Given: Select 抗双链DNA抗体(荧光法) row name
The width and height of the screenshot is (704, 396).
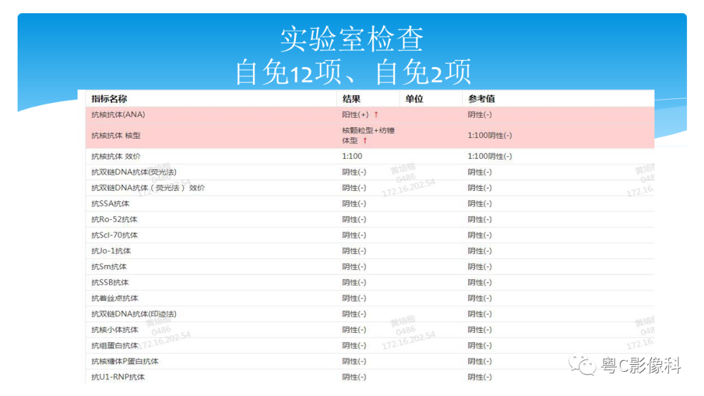Looking at the screenshot, I should pos(134,172).
